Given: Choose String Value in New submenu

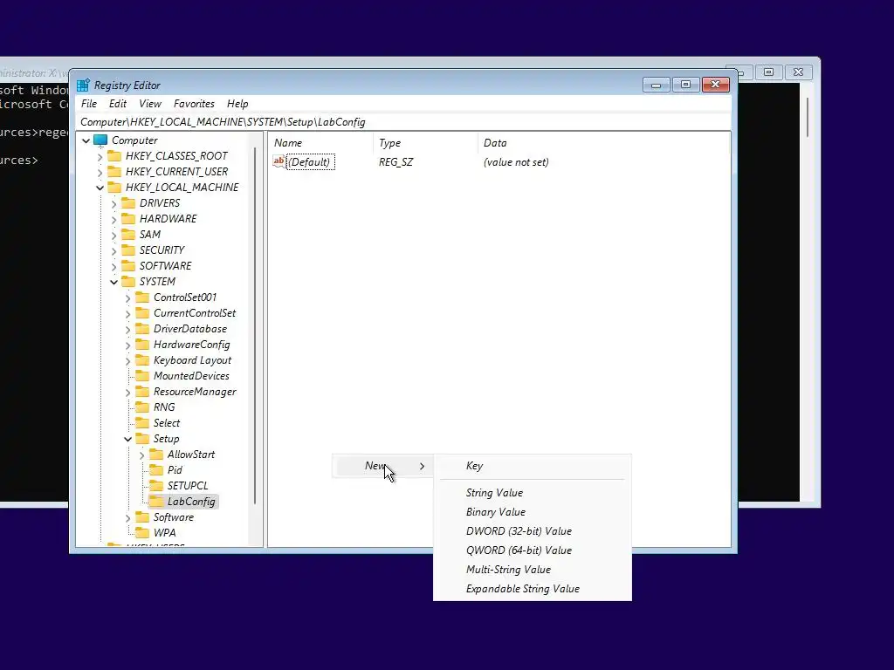Looking at the screenshot, I should 532,493.
